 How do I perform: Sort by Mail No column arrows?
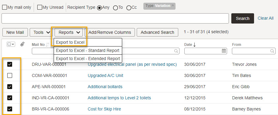47,45
